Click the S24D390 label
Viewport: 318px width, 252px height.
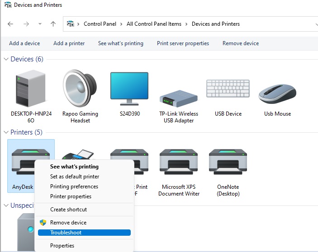point(130,114)
